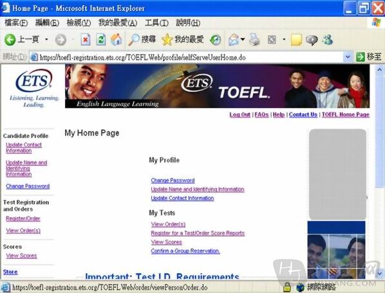Viewport: 385px width, 293px height.
Task: Open sidebar View Scores link
Action: [21, 256]
